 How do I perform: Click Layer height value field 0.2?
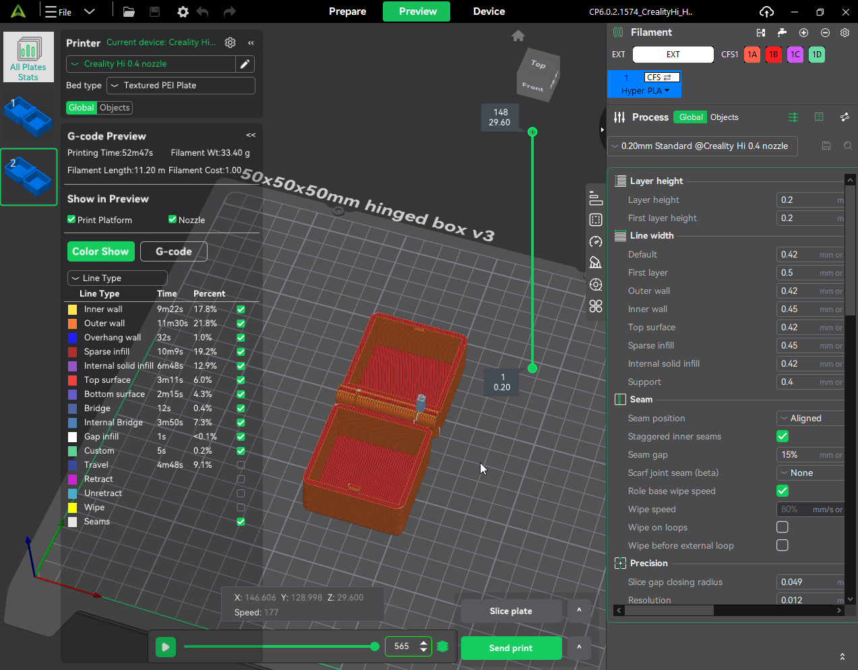pyautogui.click(x=810, y=200)
